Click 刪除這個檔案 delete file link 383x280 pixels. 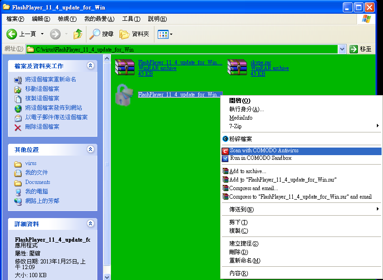(42, 127)
